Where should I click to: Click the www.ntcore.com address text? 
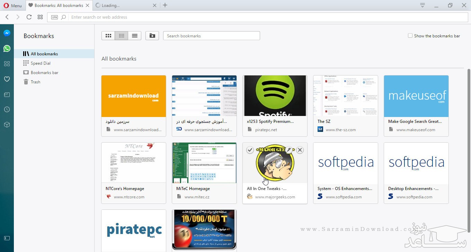[129, 197]
